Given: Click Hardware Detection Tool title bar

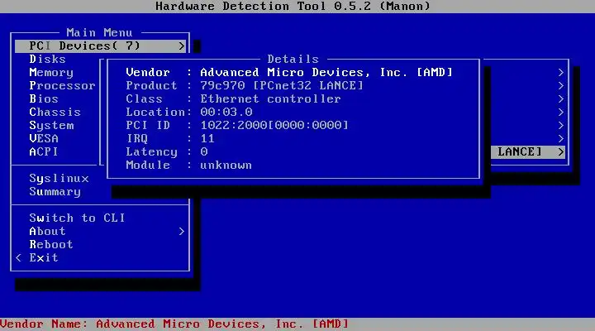Looking at the screenshot, I should [x=293, y=6].
